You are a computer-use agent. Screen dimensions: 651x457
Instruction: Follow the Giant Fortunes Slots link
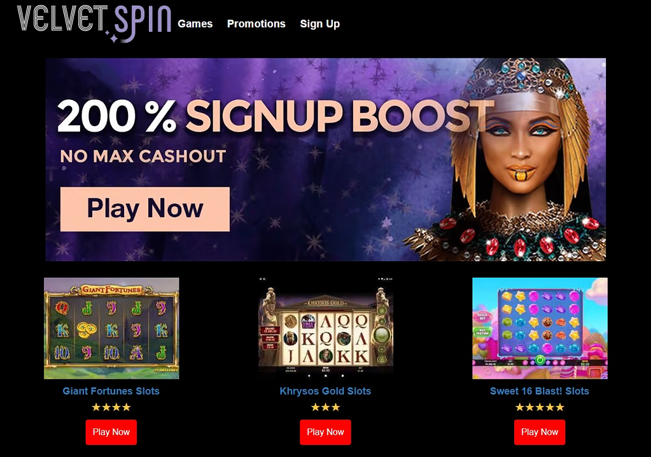click(111, 391)
